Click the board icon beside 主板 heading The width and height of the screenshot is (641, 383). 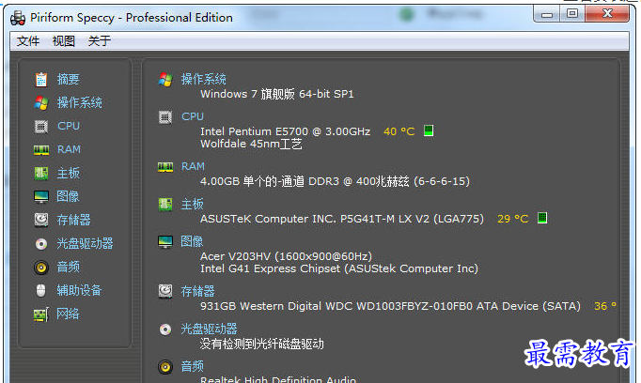pos(165,204)
